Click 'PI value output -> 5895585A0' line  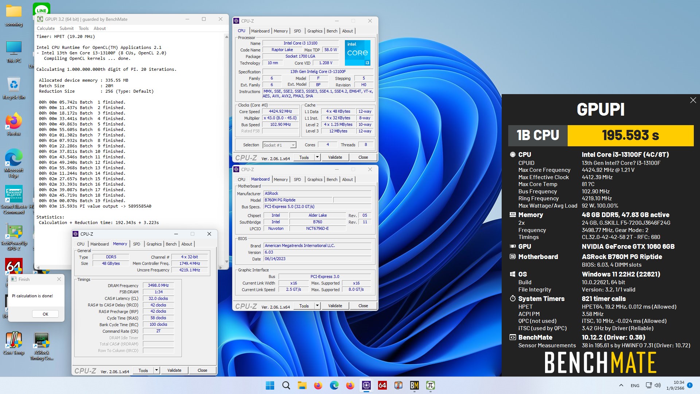coord(116,206)
